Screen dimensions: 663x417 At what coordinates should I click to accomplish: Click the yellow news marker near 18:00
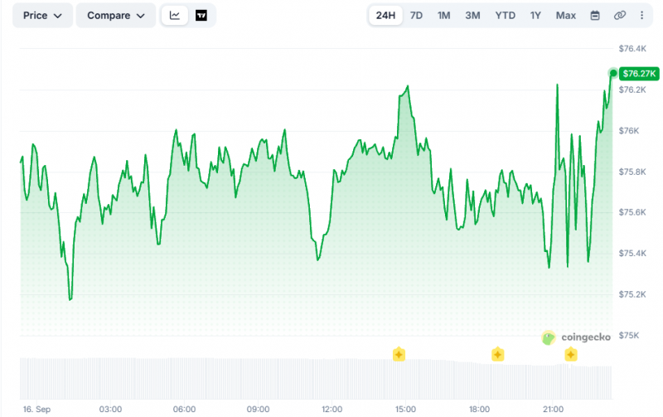coord(498,354)
